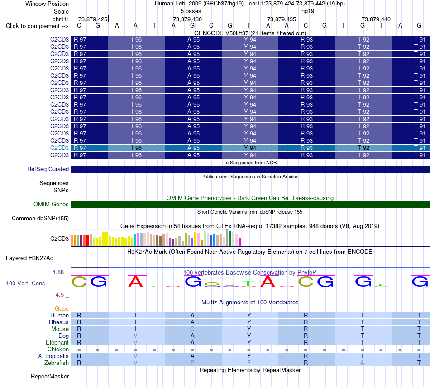Click the -4.5 PhyloP lower scale value
Viewport: 430px width, 387px height.
click(59, 295)
